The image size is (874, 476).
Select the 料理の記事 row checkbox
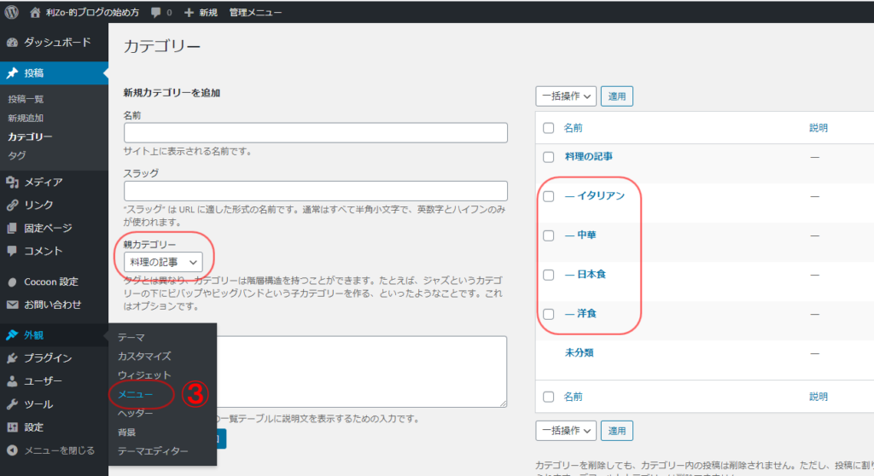tap(549, 157)
